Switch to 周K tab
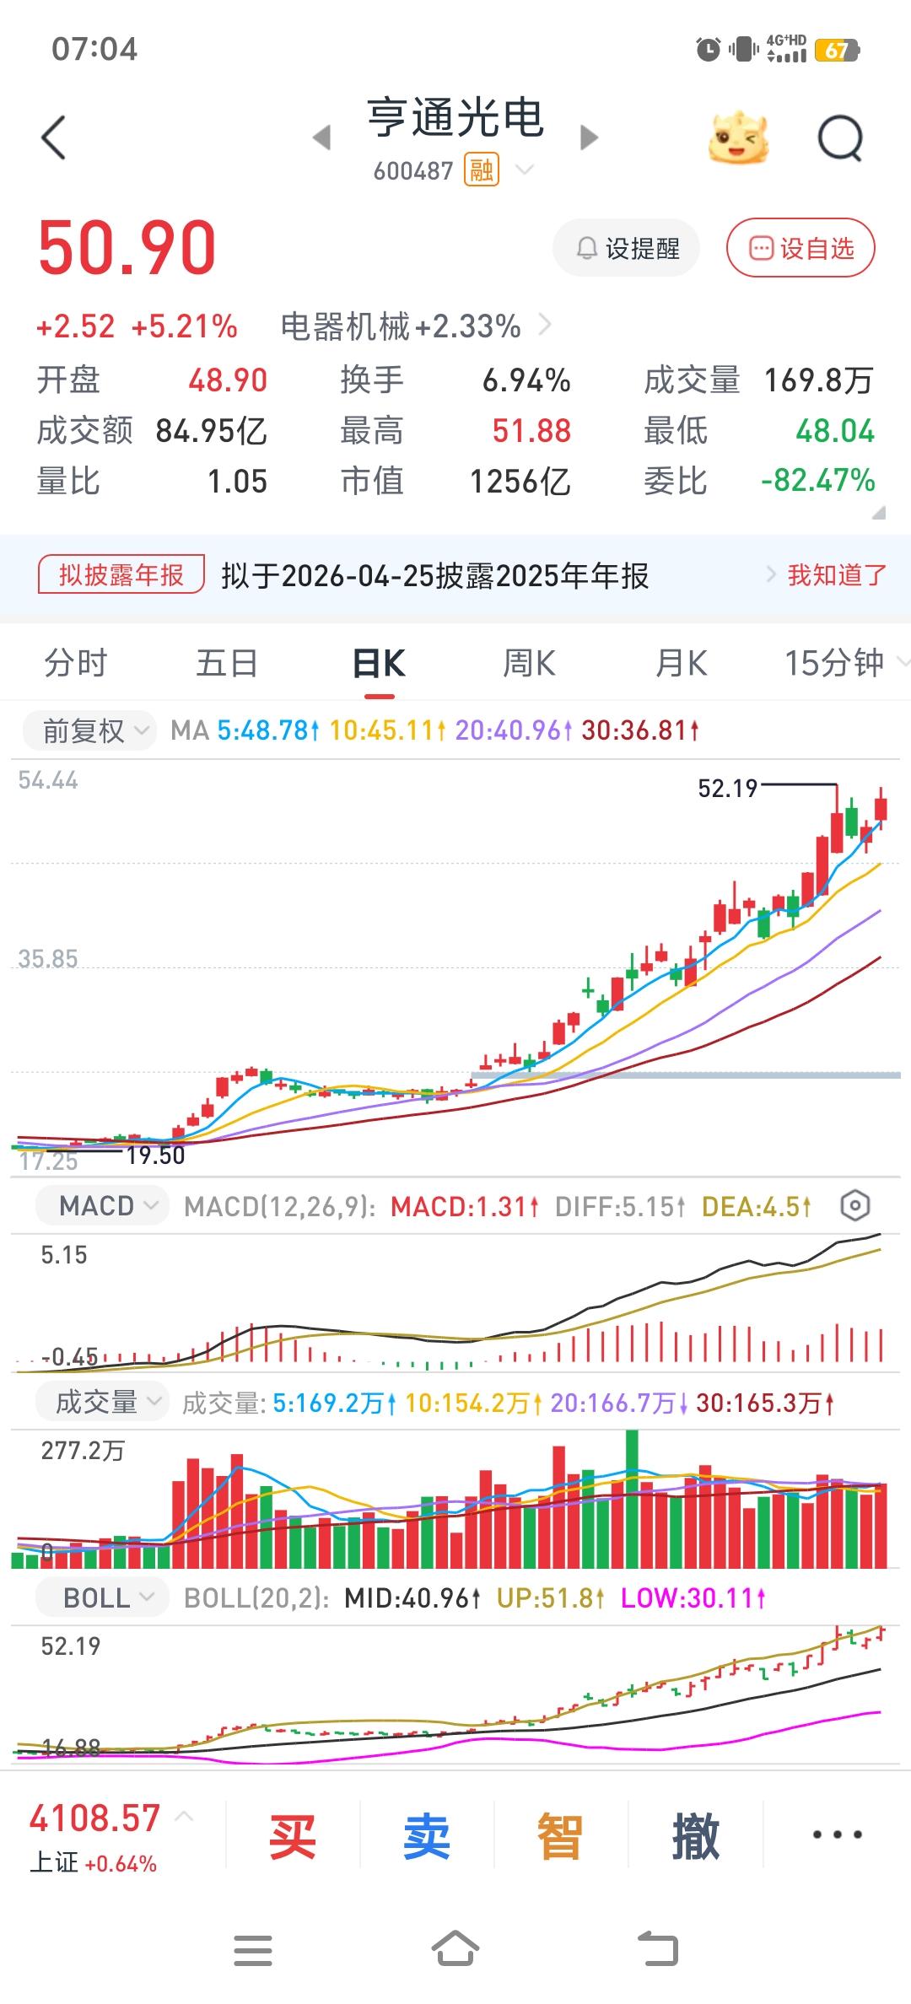This screenshot has height=2004, width=911. point(530,663)
